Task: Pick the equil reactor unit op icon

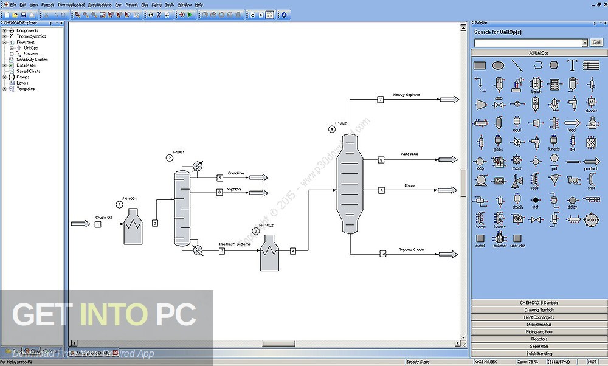Action: [516, 123]
